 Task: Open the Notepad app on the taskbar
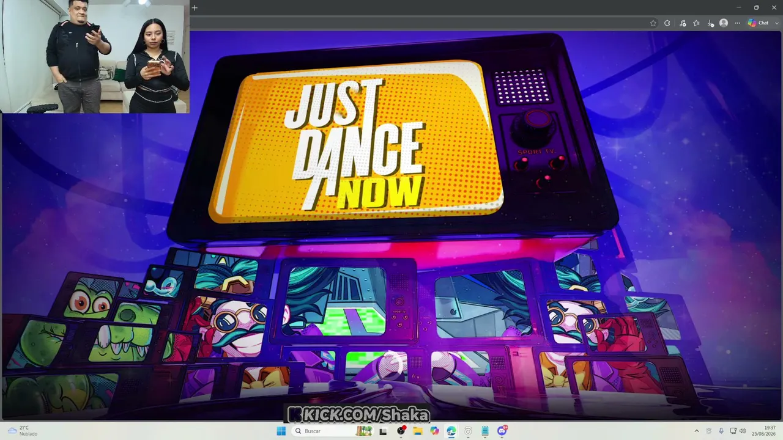pos(484,431)
